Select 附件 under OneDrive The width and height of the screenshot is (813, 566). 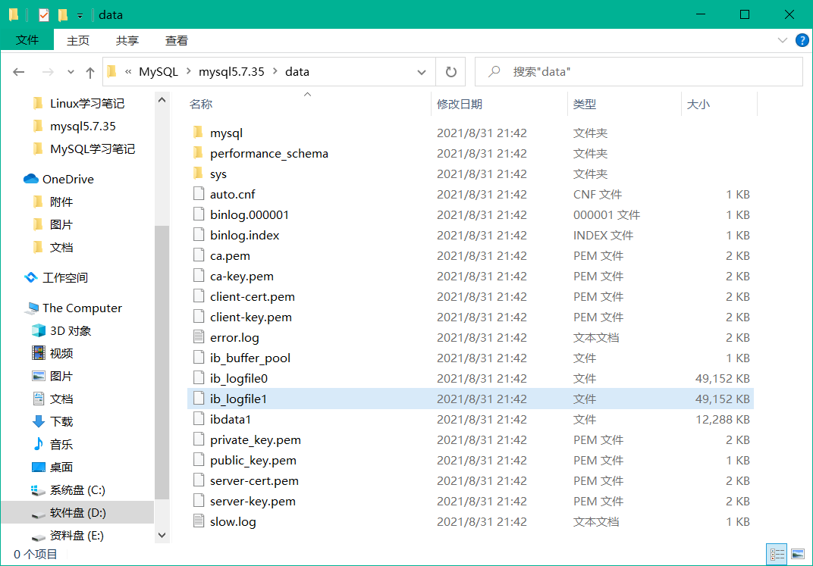tap(61, 202)
